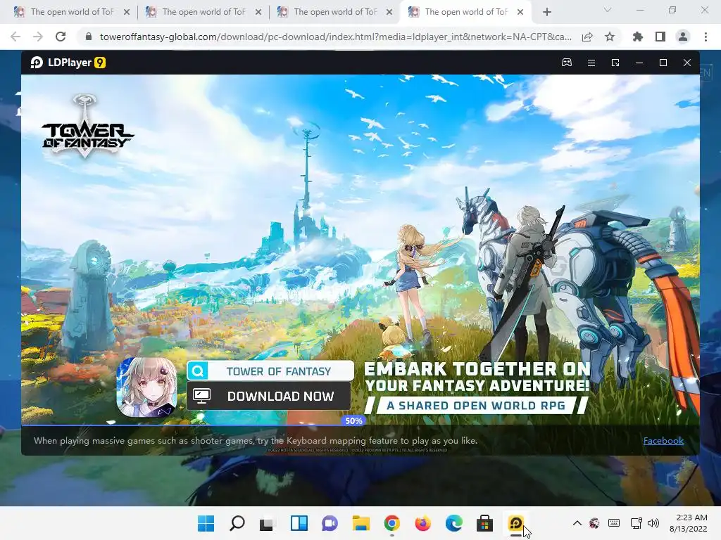Screen dimensions: 721x540
Task: Go back in Chrome
Action: click(15, 37)
